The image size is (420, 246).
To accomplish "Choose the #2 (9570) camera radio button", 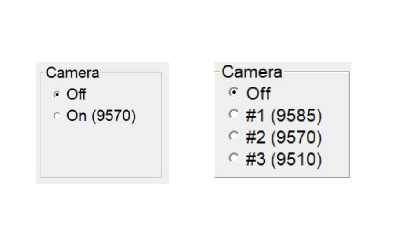I will pos(235,137).
